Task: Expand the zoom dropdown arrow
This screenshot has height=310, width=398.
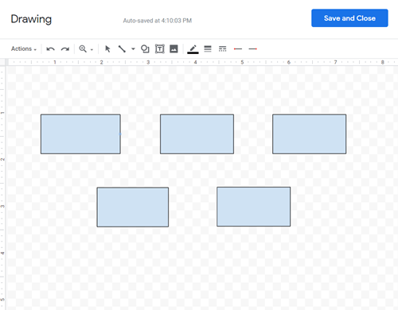Action: [x=92, y=49]
